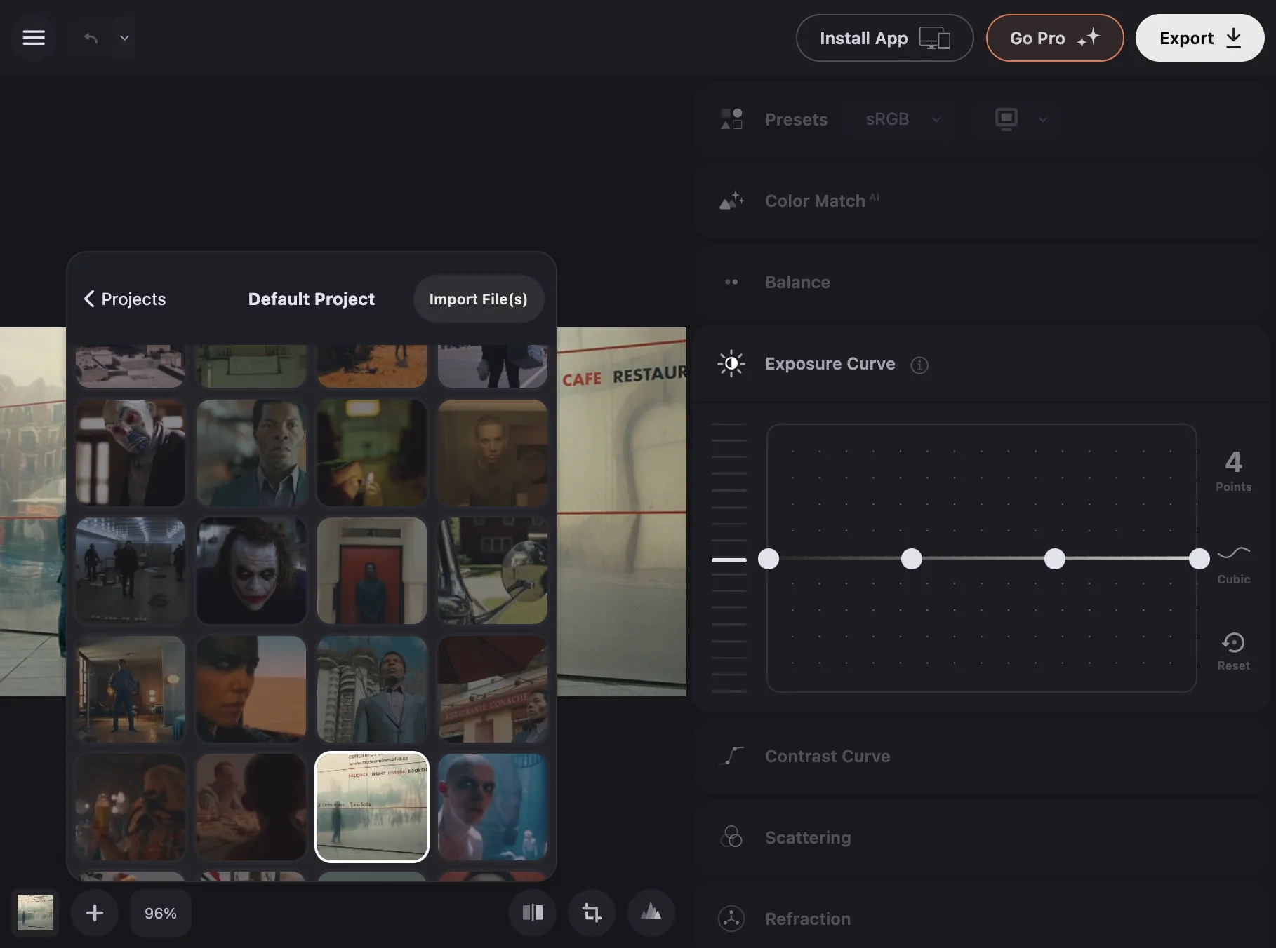Select the Joker face makeup thumbnail
The width and height of the screenshot is (1276, 948).
(251, 571)
